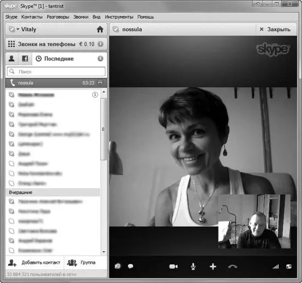Click the Группа button
This screenshot has height=283, width=302.
[x=85, y=263]
